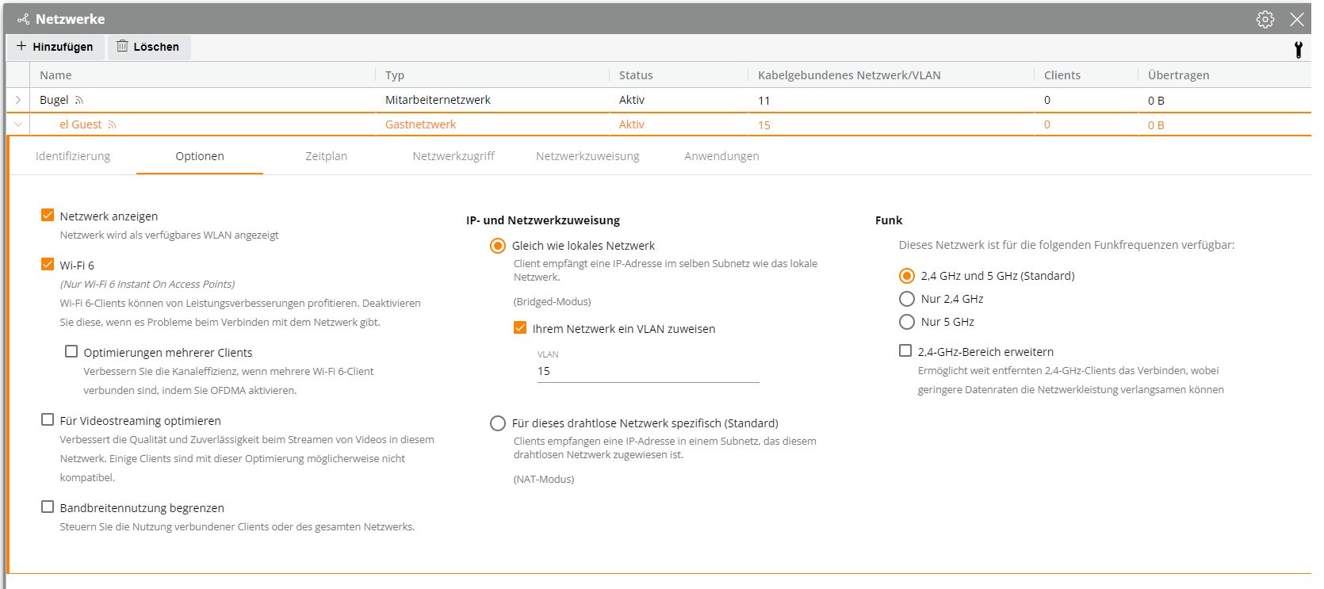The image size is (1324, 589).
Task: Click the Wi-Fi icon next to Bugel
Action: [79, 101]
